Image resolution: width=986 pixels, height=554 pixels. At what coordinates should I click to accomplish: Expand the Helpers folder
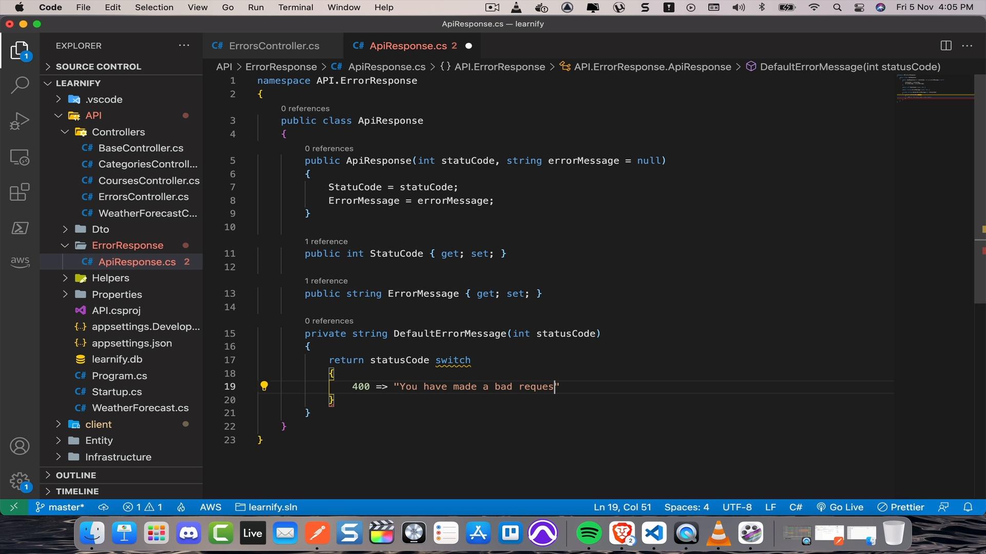tap(121, 278)
